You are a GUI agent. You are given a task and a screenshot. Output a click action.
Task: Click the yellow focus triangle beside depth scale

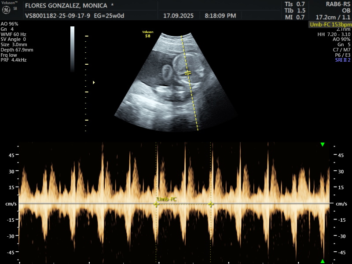tap(94, 82)
